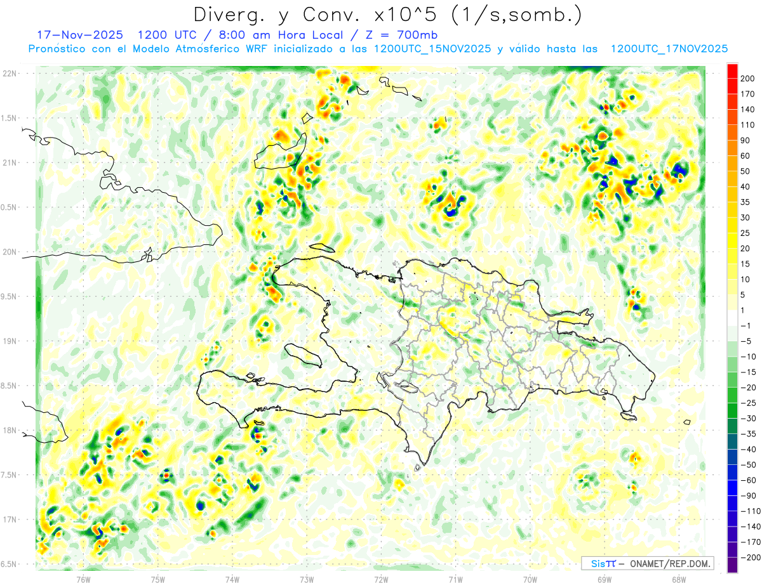Click the -10 colorbar label
The image size is (762, 588).
point(749,356)
